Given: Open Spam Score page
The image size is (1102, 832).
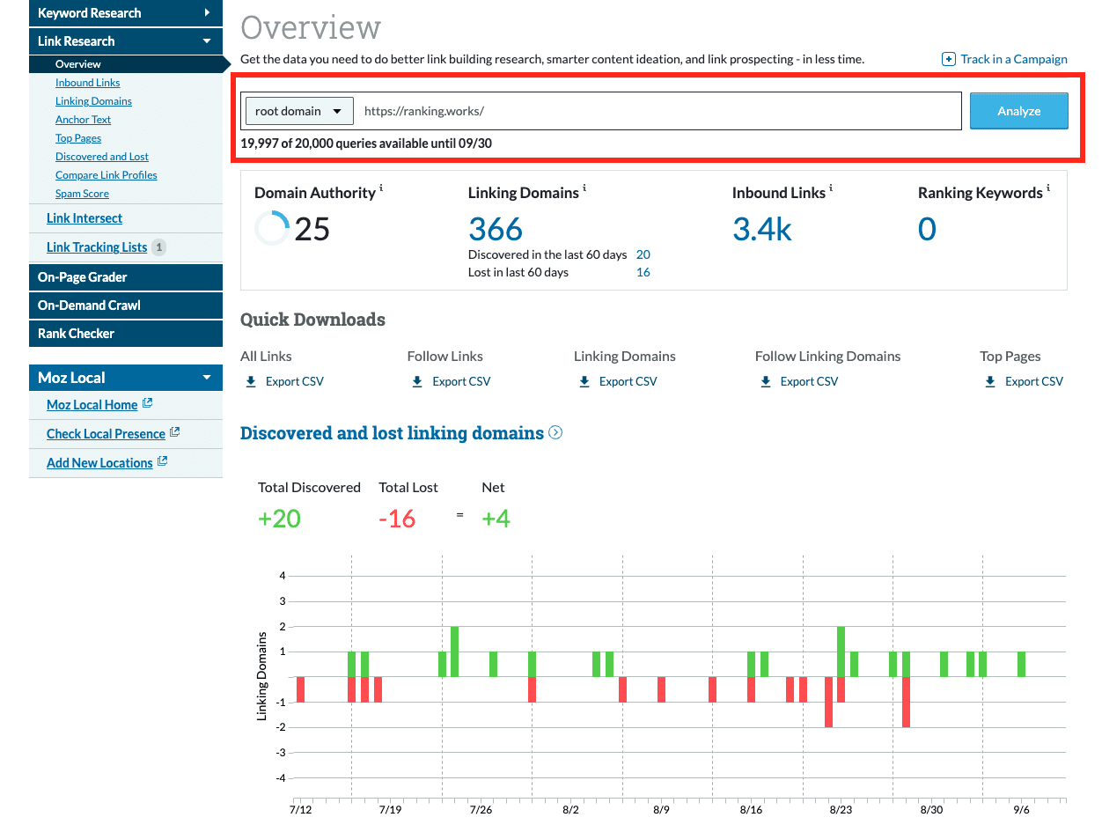Looking at the screenshot, I should [x=82, y=194].
